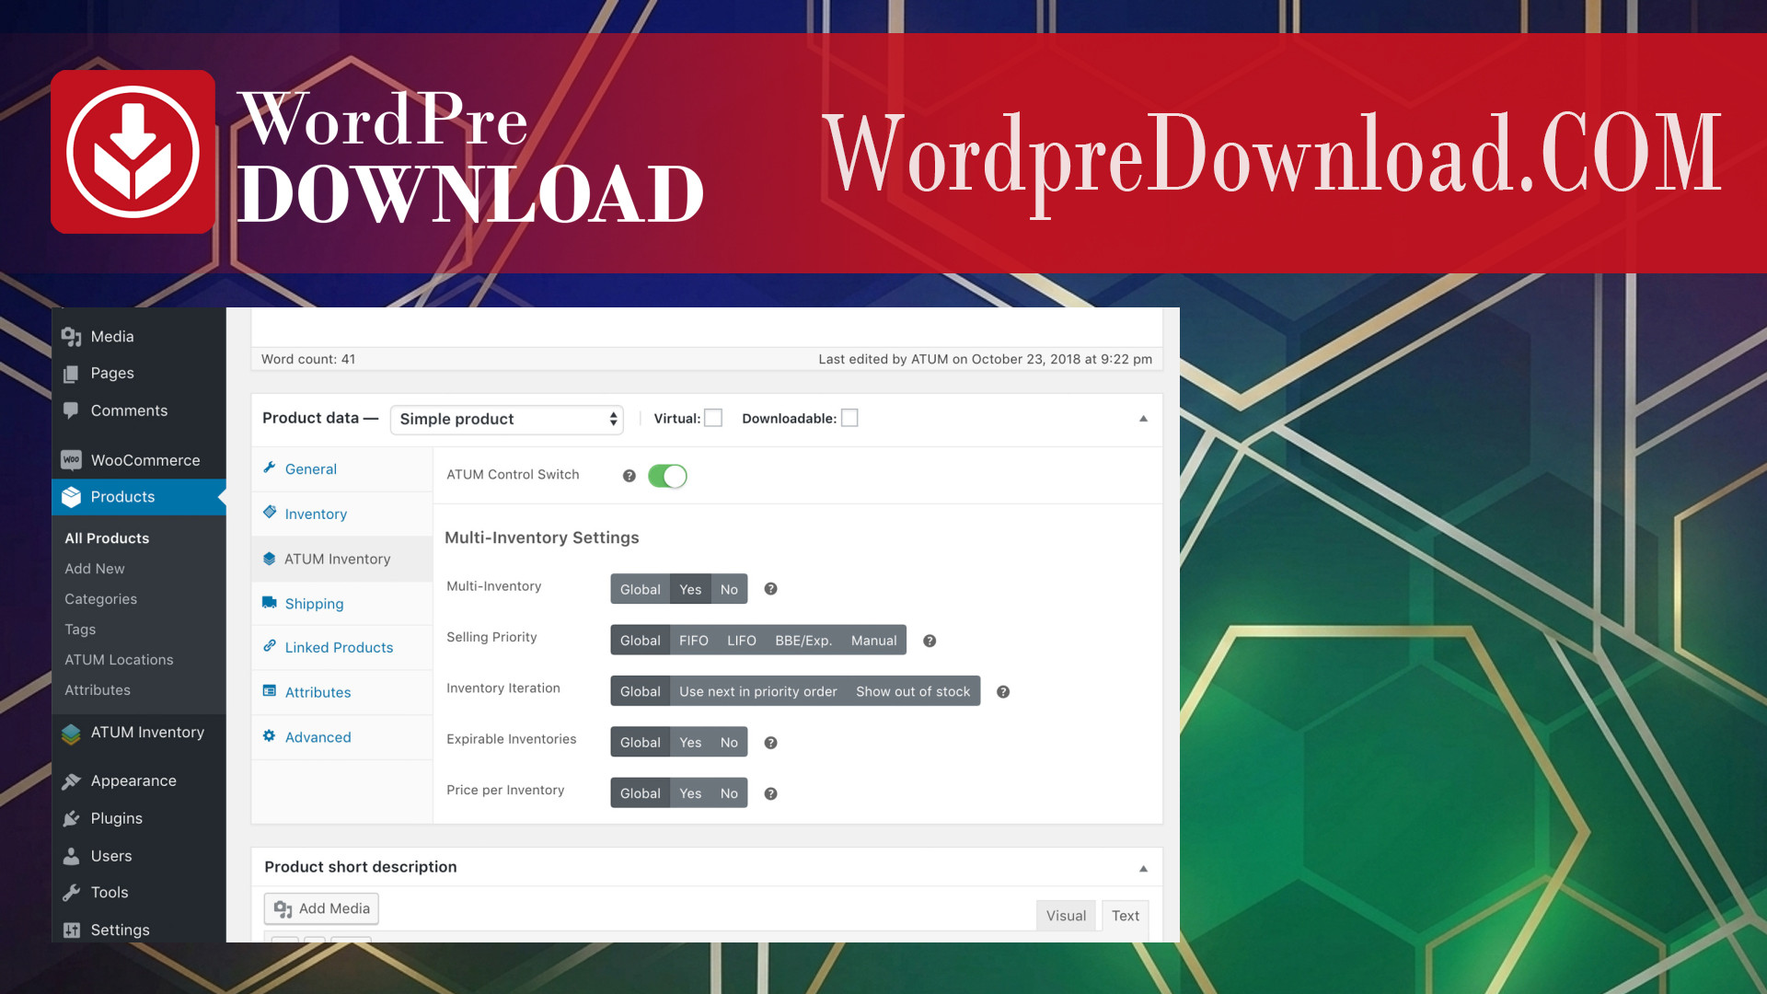Switch editor to Visual tab
Image resolution: width=1767 pixels, height=994 pixels.
[1066, 916]
